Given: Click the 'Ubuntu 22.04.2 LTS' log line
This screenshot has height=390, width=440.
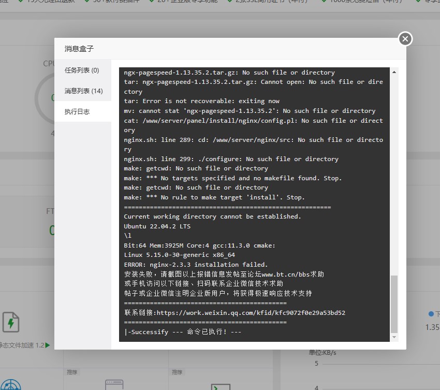Looking at the screenshot, I should click(157, 226).
